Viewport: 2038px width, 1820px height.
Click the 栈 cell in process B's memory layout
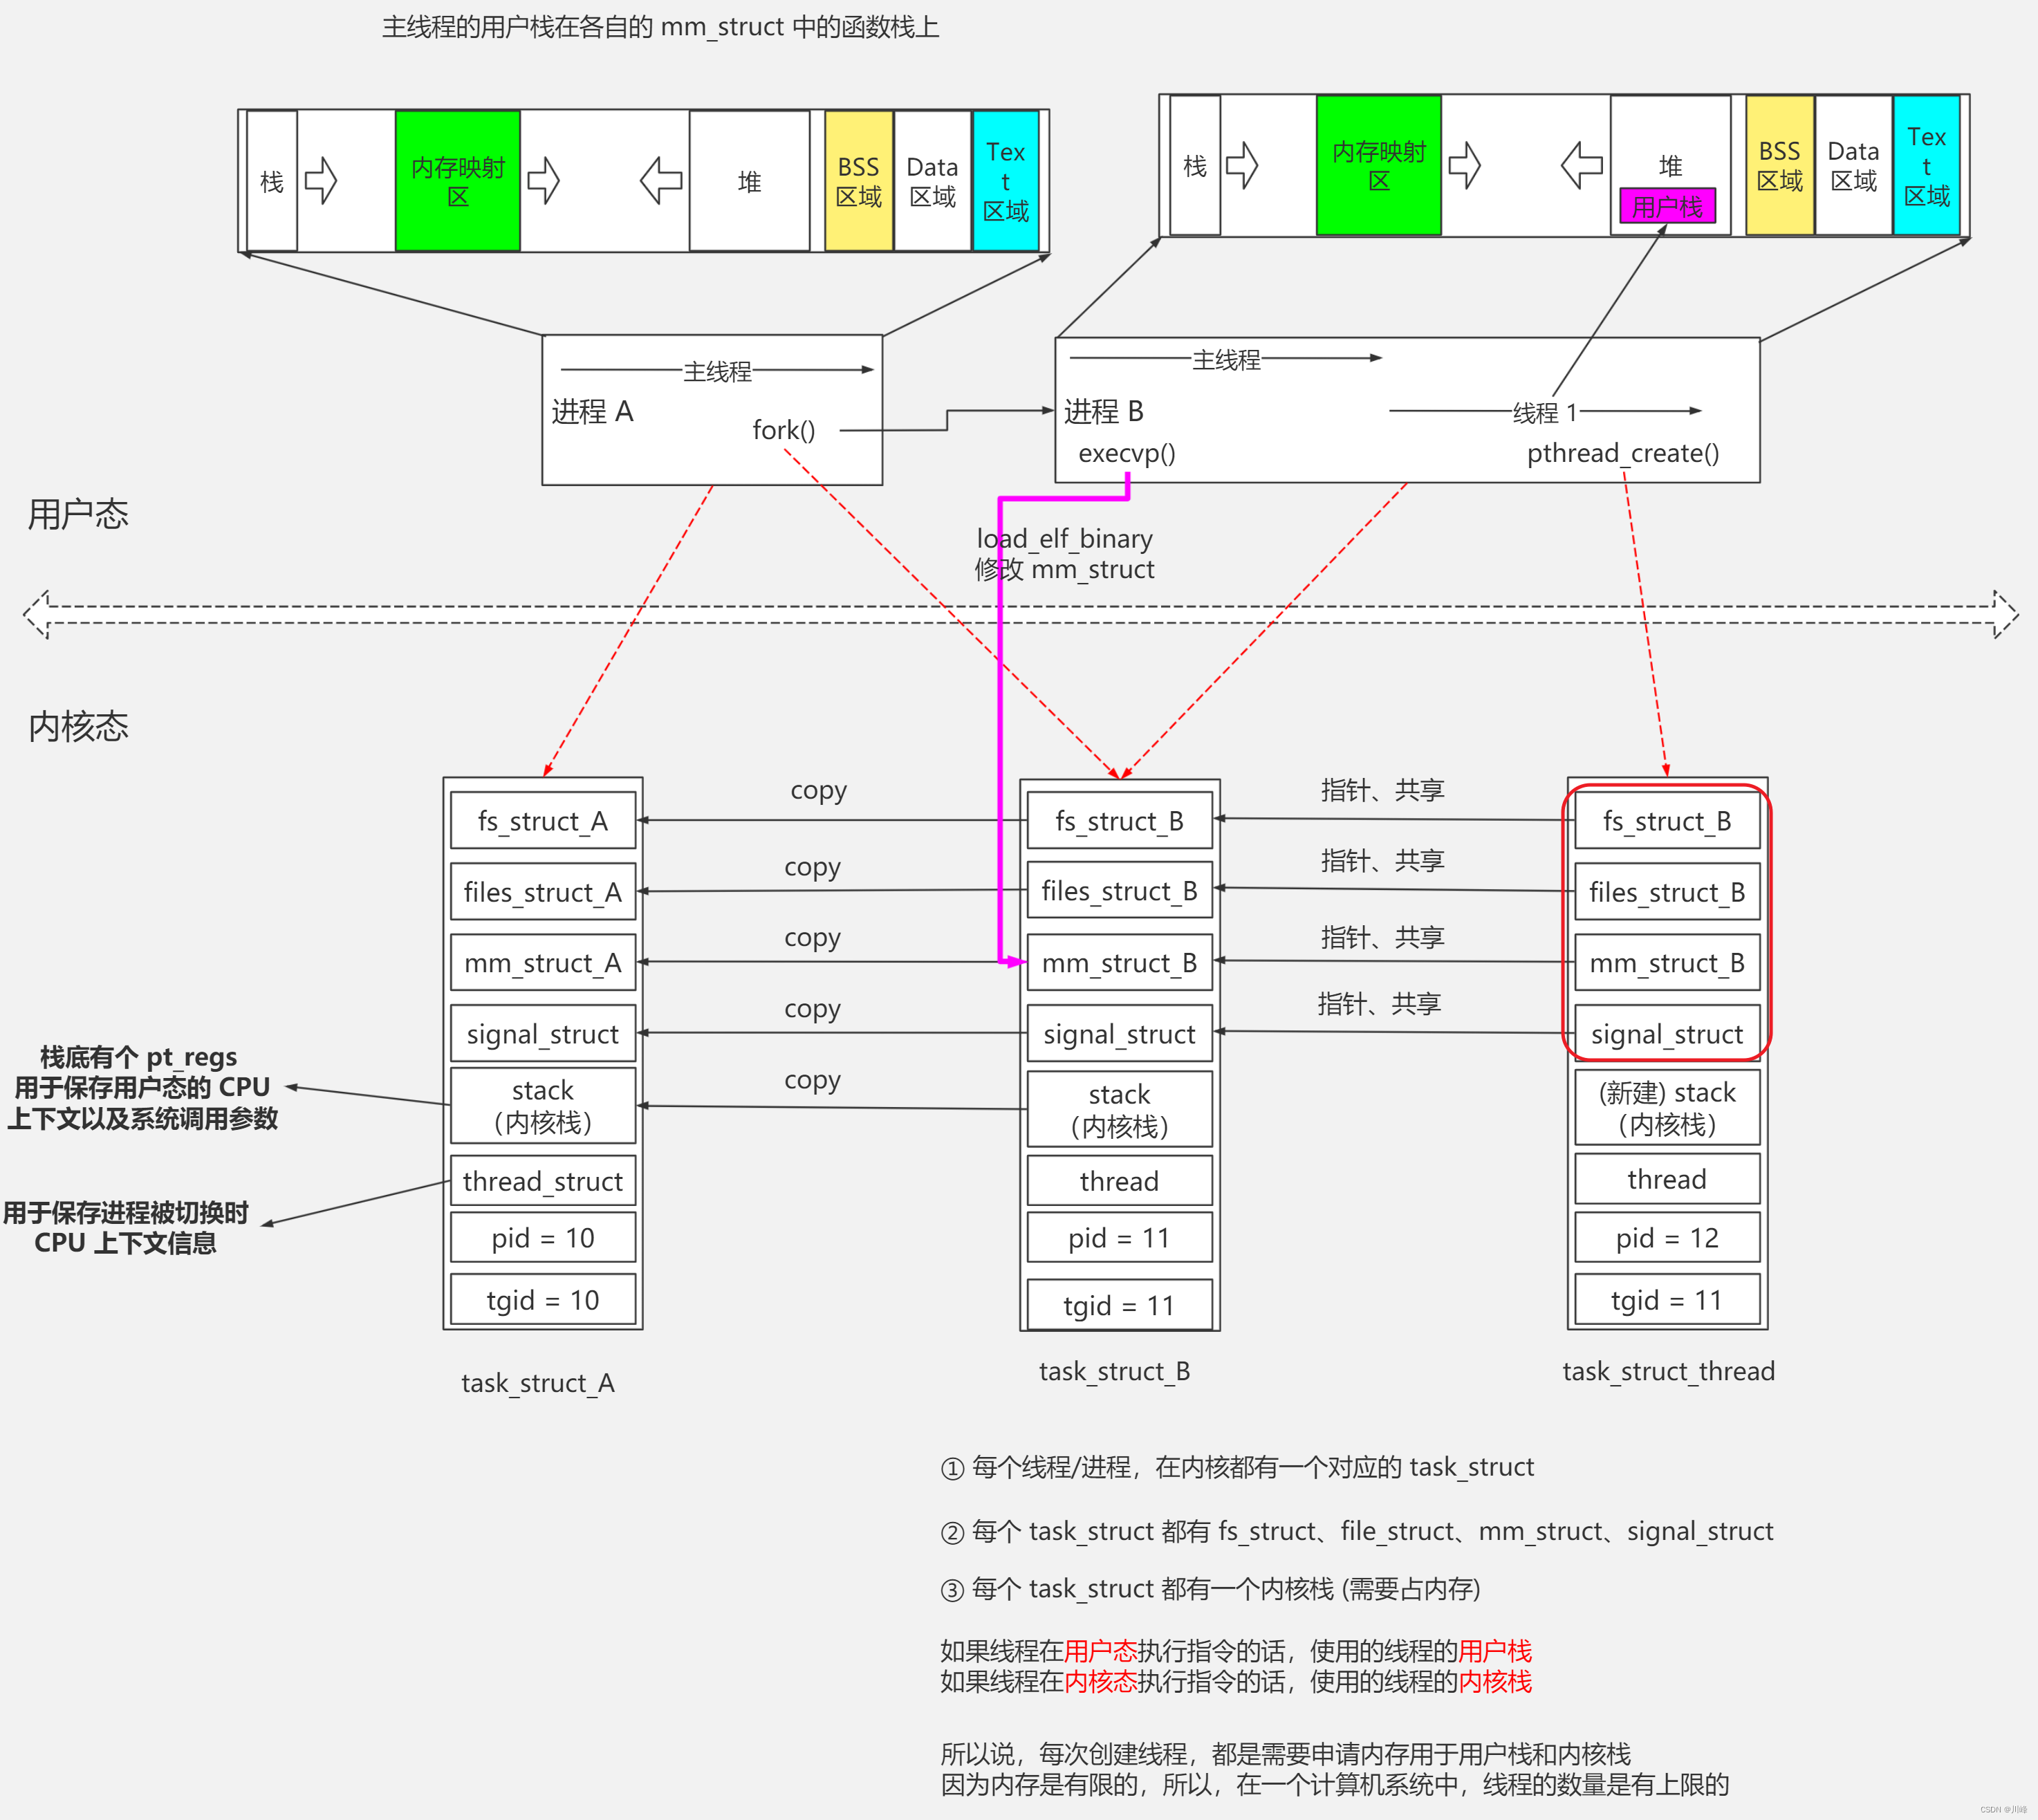1195,166
